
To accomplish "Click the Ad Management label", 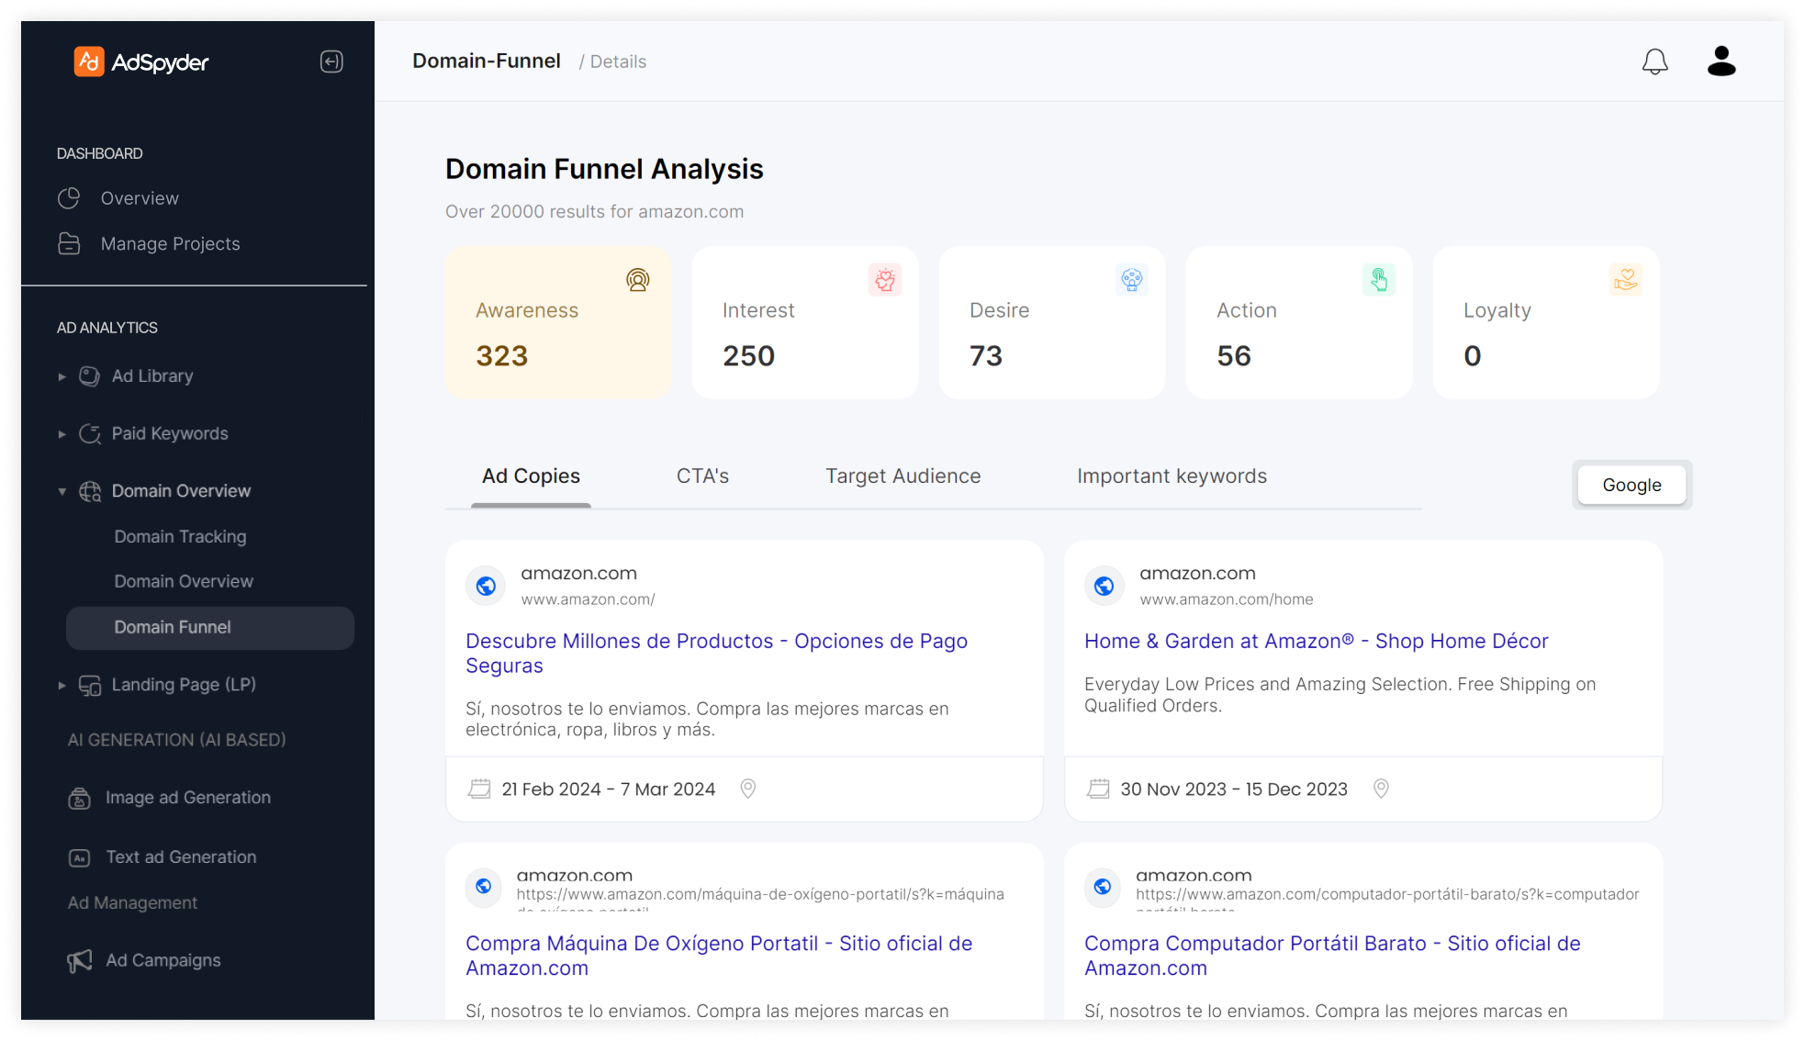I will (x=132, y=903).
